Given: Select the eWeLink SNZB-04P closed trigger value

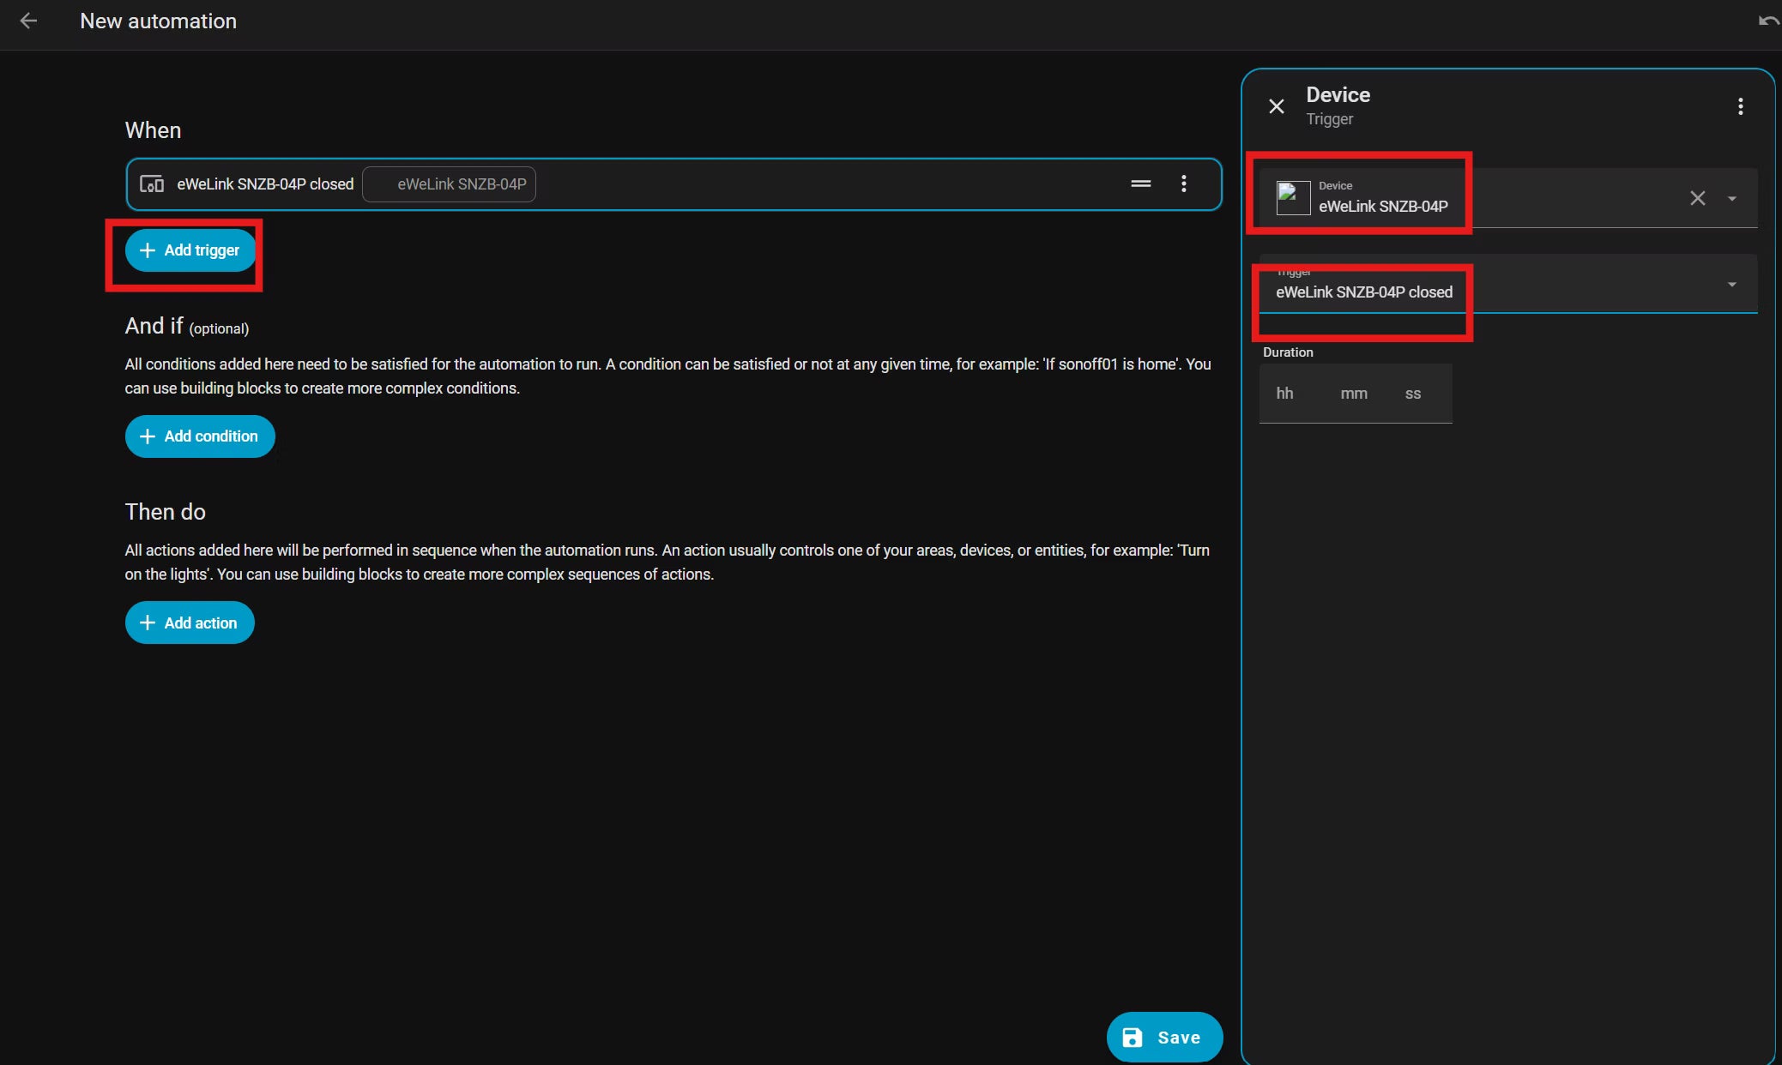Looking at the screenshot, I should [x=1363, y=292].
